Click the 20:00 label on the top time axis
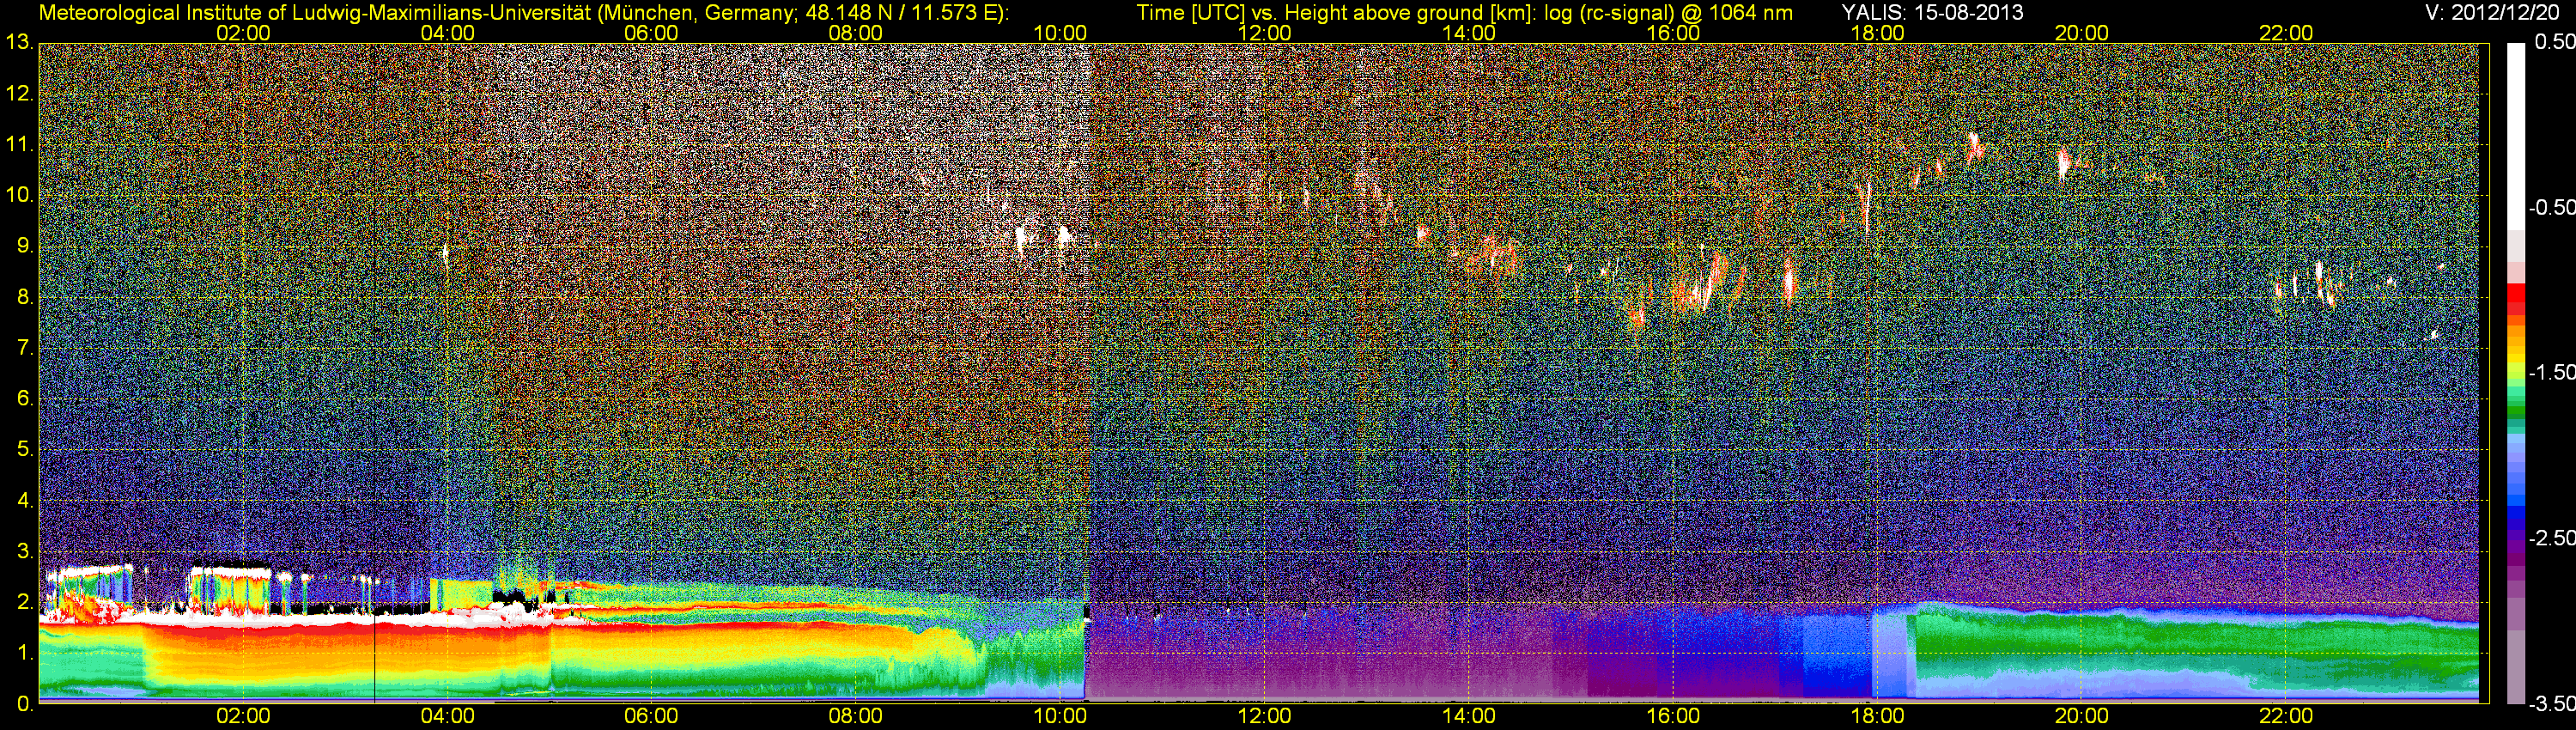The width and height of the screenshot is (2576, 730). pos(2082,33)
